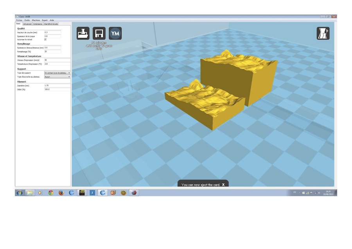Expand the Type d'accroche au plateau dropdown
The height and width of the screenshot is (249, 352).
[57, 77]
